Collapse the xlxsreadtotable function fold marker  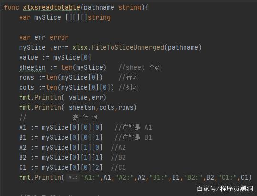(x=1, y=7)
